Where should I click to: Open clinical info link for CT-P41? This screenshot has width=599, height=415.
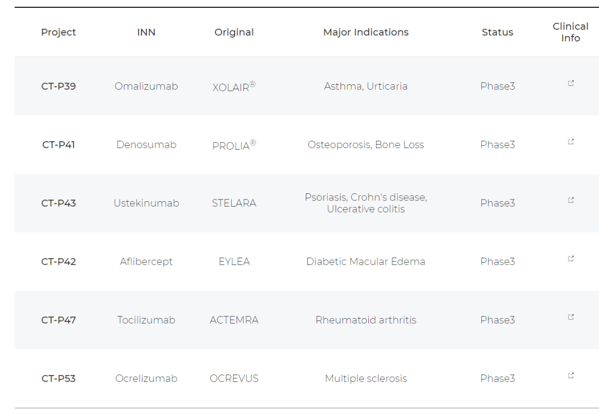pos(571,142)
